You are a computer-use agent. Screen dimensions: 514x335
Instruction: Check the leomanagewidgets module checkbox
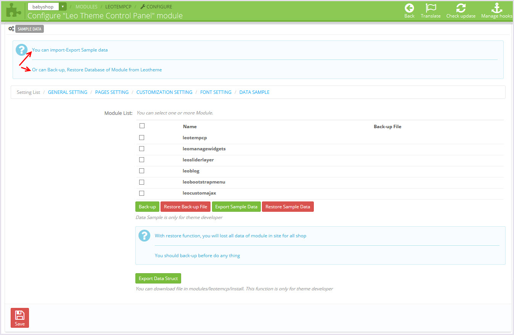point(141,148)
